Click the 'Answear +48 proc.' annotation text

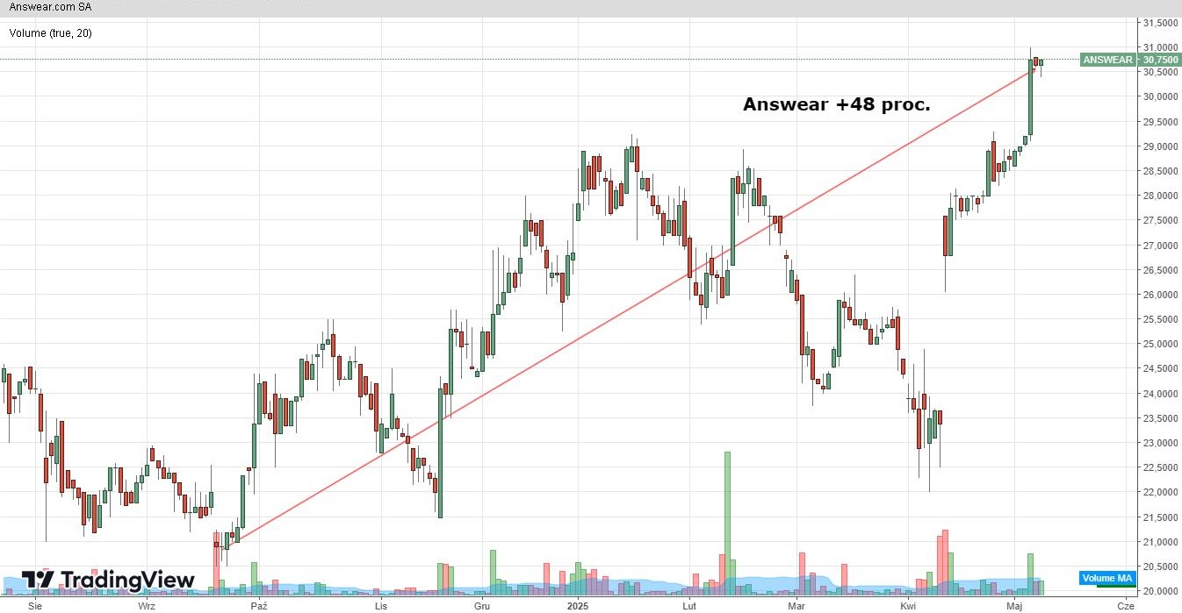[836, 104]
